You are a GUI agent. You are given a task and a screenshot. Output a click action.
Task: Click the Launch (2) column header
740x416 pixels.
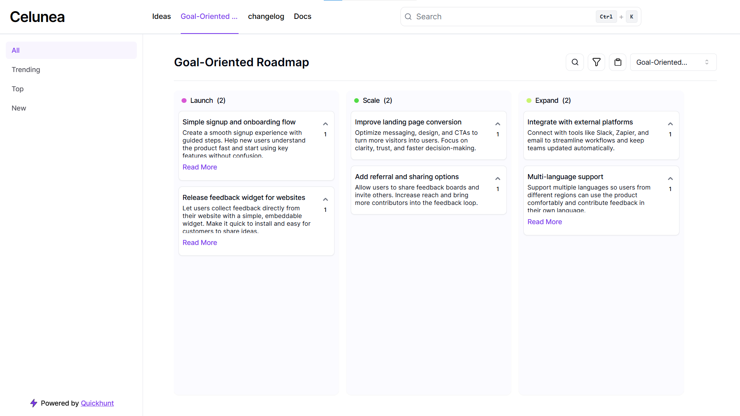tap(208, 101)
